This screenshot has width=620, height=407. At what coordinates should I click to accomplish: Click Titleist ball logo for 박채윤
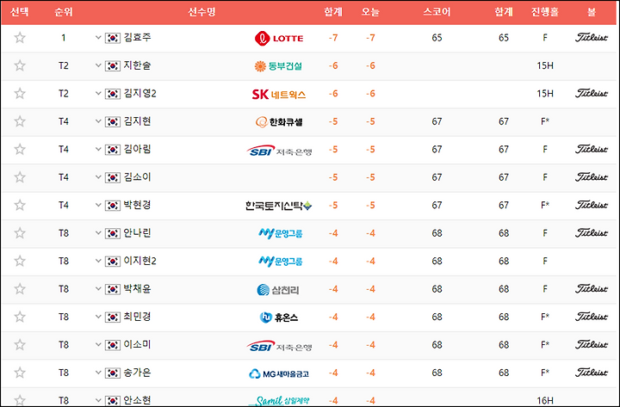point(591,289)
